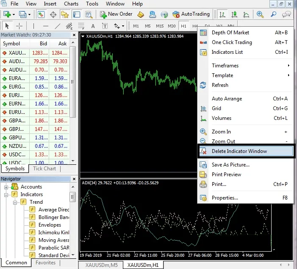297x269 pixels.
Task: Toggle the Terminal window icon
Action: (77, 14)
